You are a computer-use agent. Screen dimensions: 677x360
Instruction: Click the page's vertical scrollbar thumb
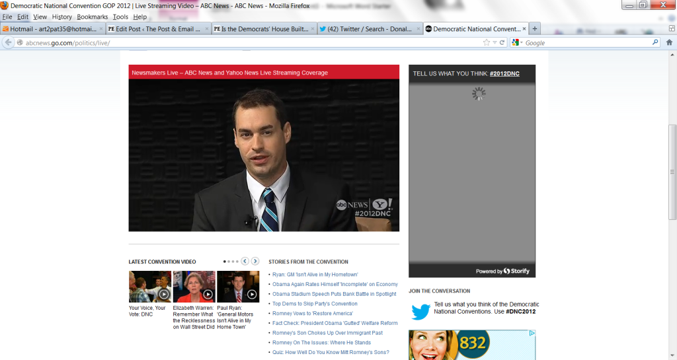pyautogui.click(x=672, y=172)
